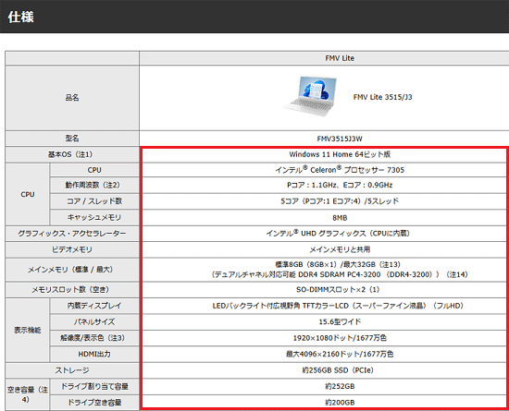Click the 15.6型ワイド value
Screen dimensions: 509x411
pos(340,321)
